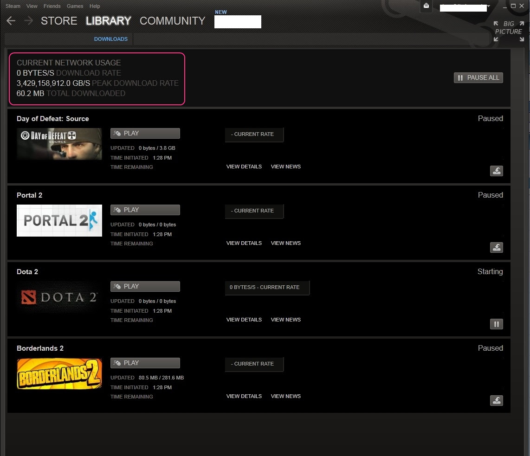The image size is (530, 456).
Task: Click the PAUSE ALL button
Action: (478, 77)
